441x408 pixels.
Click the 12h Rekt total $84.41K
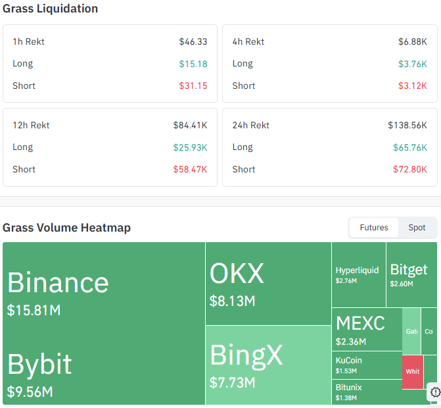coord(190,125)
